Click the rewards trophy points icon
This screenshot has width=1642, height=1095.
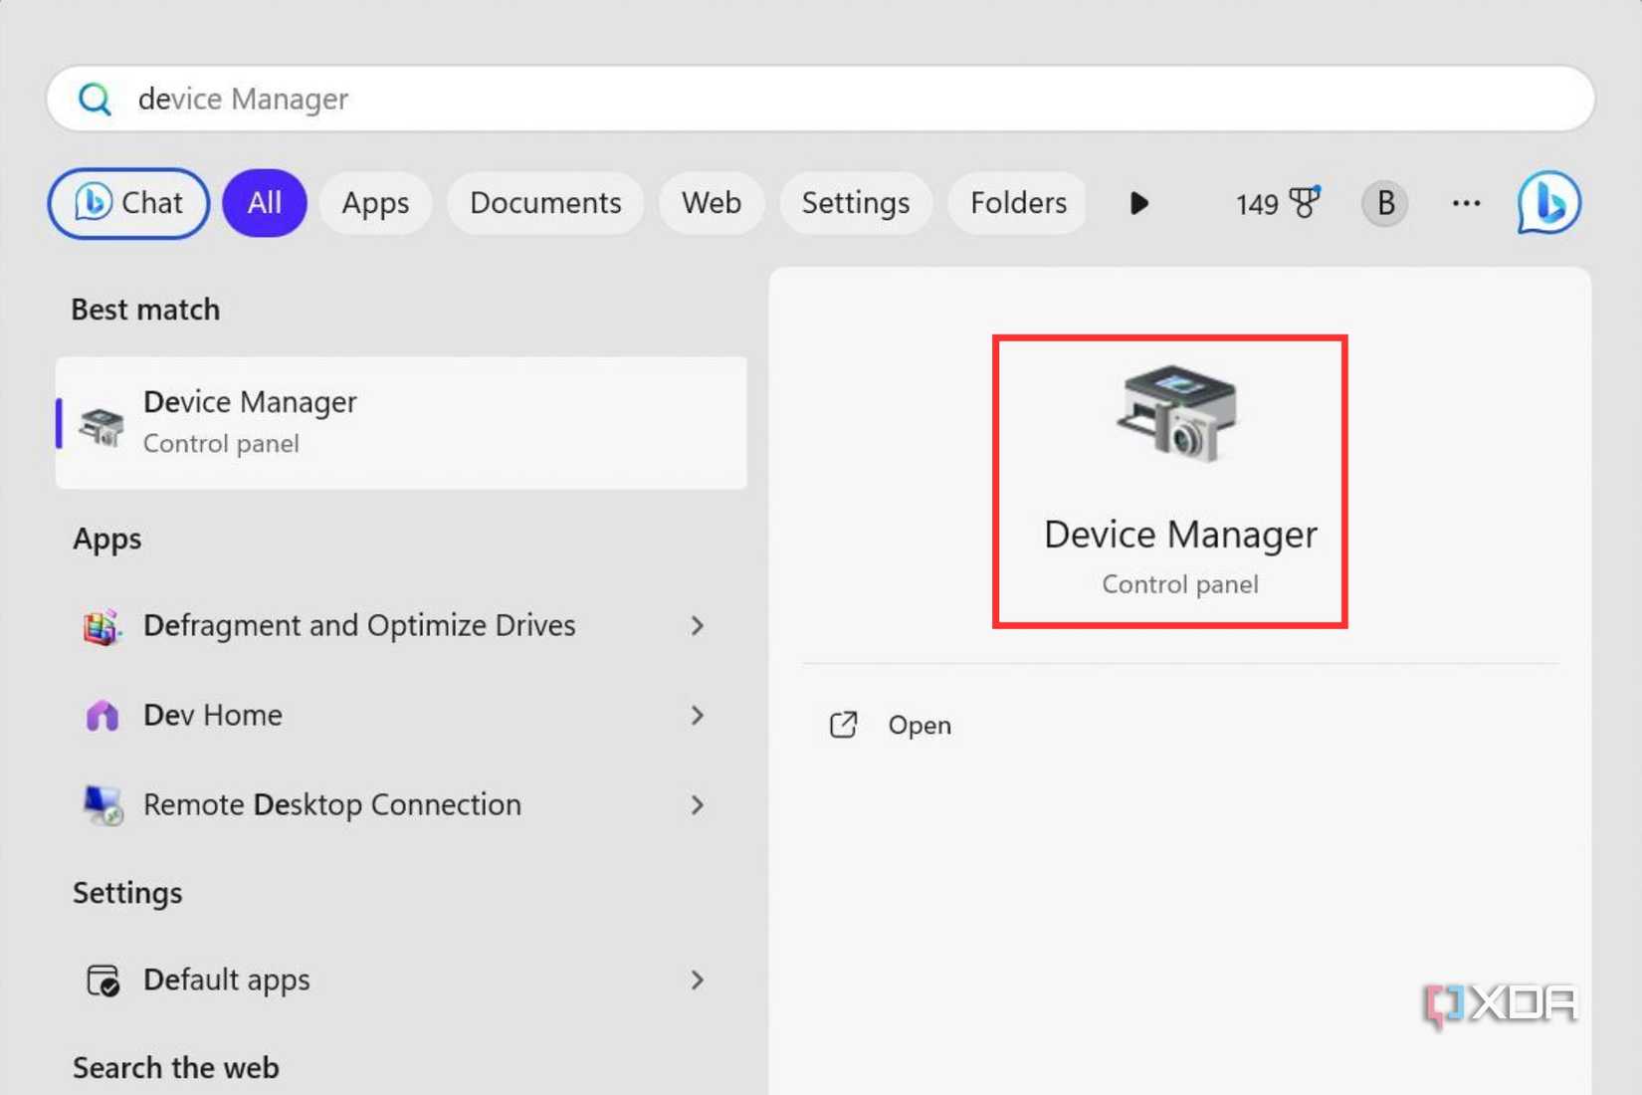tap(1304, 203)
